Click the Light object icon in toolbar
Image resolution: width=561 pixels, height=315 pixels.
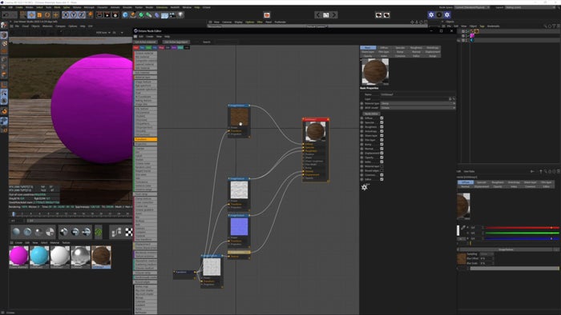[180, 15]
